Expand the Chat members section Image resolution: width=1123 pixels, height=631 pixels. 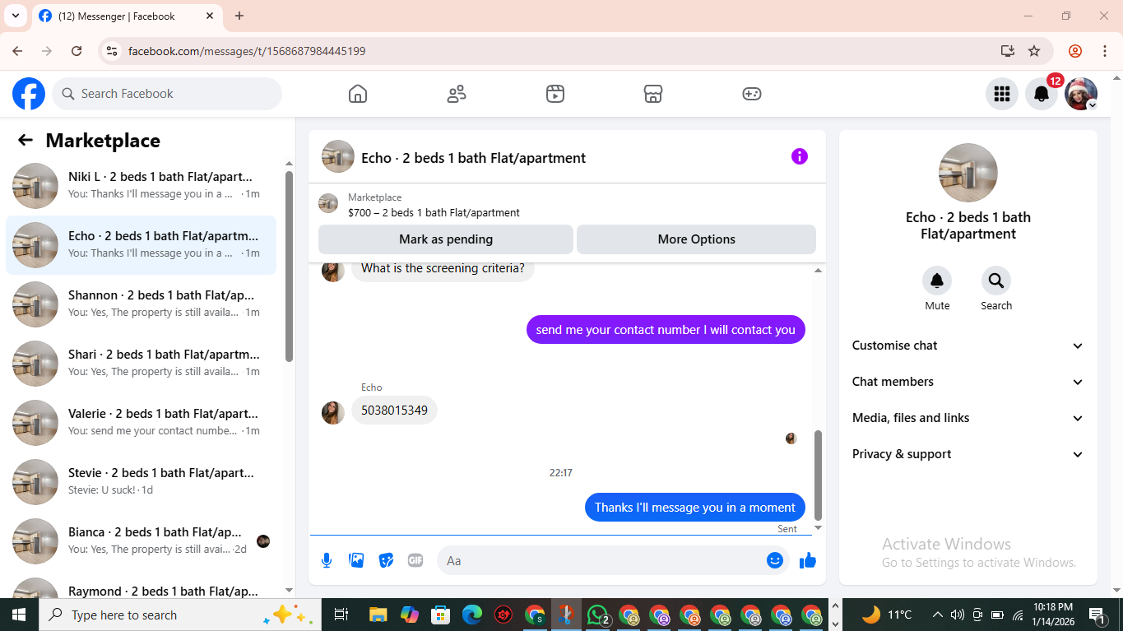[x=968, y=382]
